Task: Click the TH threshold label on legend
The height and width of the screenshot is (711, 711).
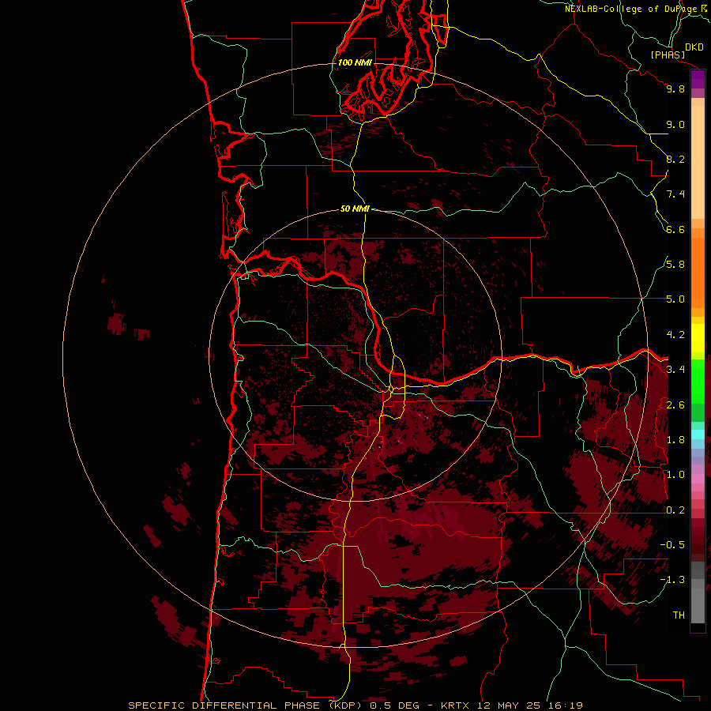Action: (x=679, y=615)
